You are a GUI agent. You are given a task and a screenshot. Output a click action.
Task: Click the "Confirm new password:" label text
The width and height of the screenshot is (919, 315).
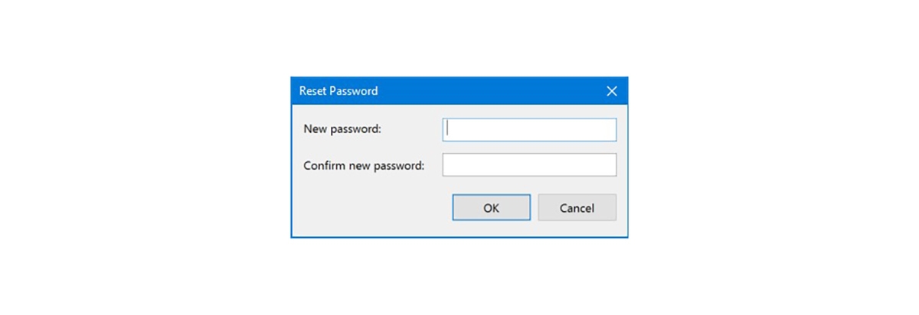click(364, 165)
